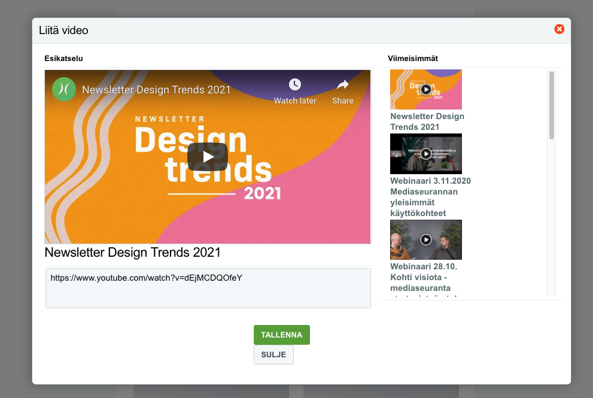Image resolution: width=593 pixels, height=398 pixels.
Task: Close the Liitä video dialog with red X
Action: (x=559, y=29)
